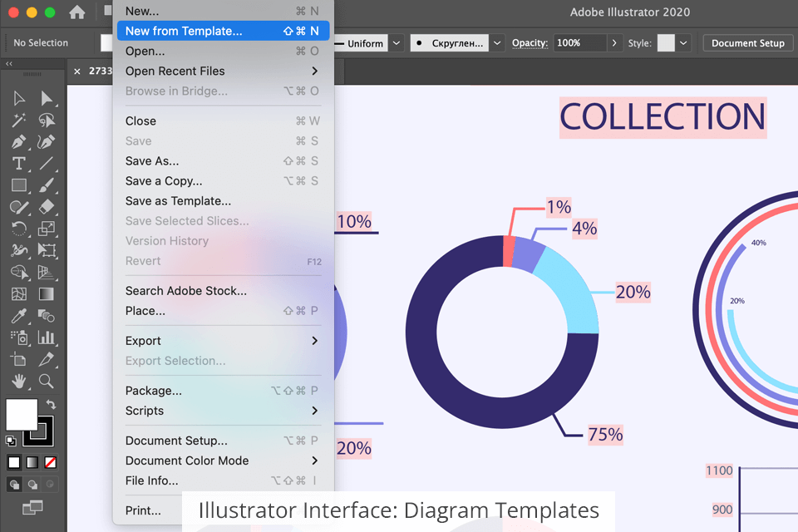Expand the Opacity value arrow
The height and width of the screenshot is (532, 798).
(614, 43)
